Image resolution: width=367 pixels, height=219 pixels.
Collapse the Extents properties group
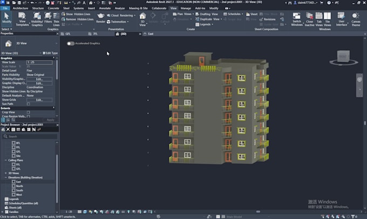coord(53,108)
